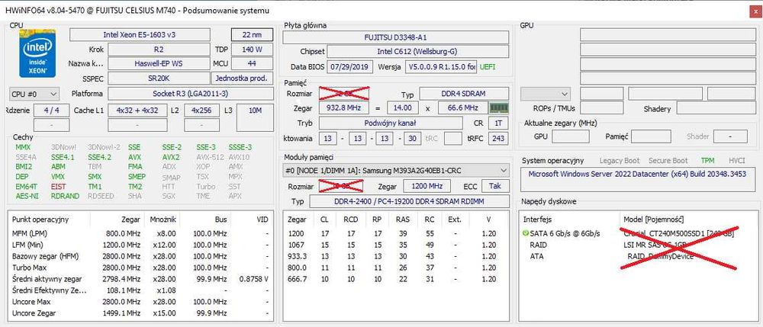The height and width of the screenshot is (327, 763).
Task: Click the Krok R2 stepping field
Action: [158, 50]
